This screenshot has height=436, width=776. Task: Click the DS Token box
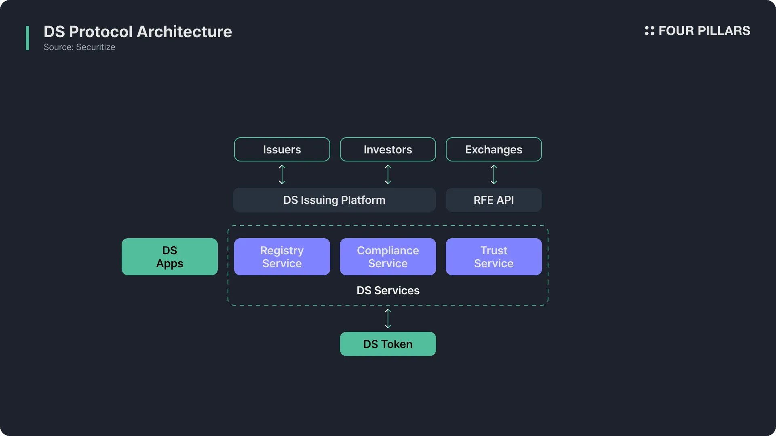388,344
